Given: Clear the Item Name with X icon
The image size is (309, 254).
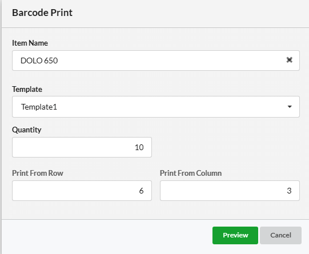Looking at the screenshot, I should point(289,60).
